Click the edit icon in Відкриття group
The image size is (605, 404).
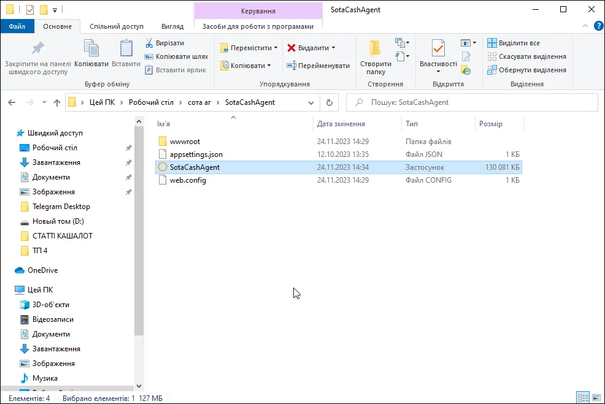click(466, 56)
